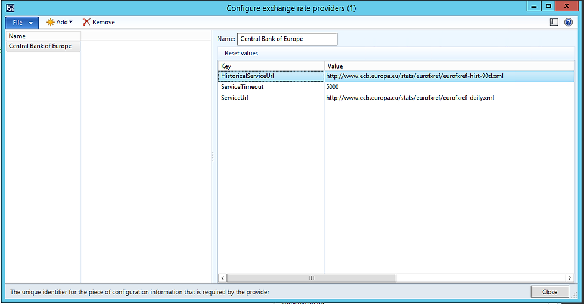
Task: Select the ServiceUrl key
Action: pyautogui.click(x=271, y=98)
